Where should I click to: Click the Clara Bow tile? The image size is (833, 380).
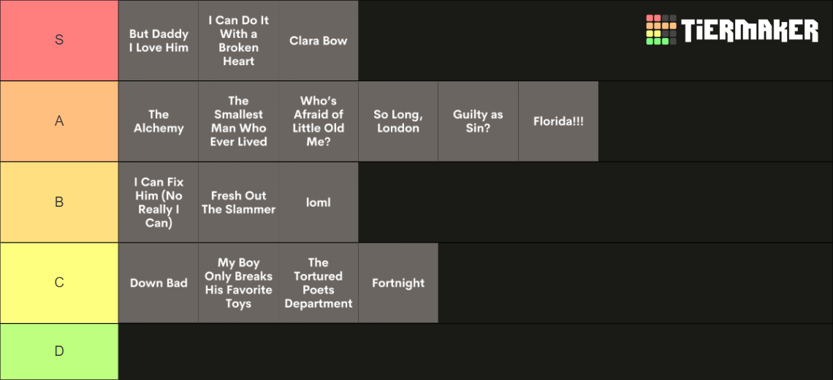coord(318,40)
